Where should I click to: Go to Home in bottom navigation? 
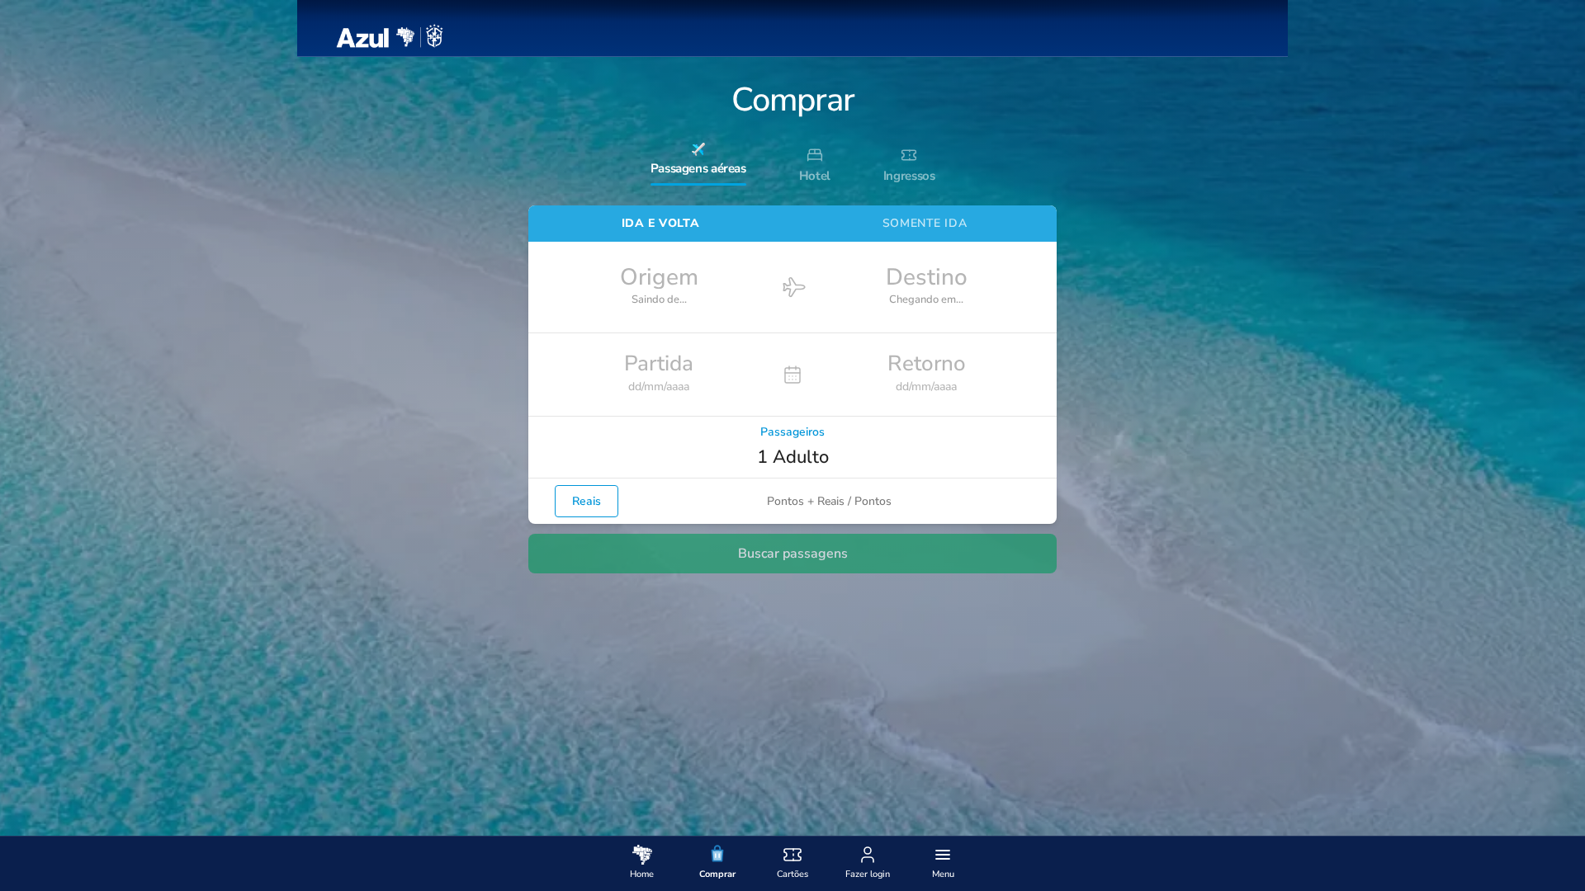pyautogui.click(x=641, y=862)
